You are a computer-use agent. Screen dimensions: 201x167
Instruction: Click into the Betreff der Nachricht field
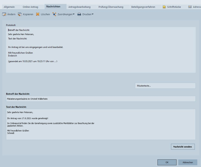(x=100, y=99)
